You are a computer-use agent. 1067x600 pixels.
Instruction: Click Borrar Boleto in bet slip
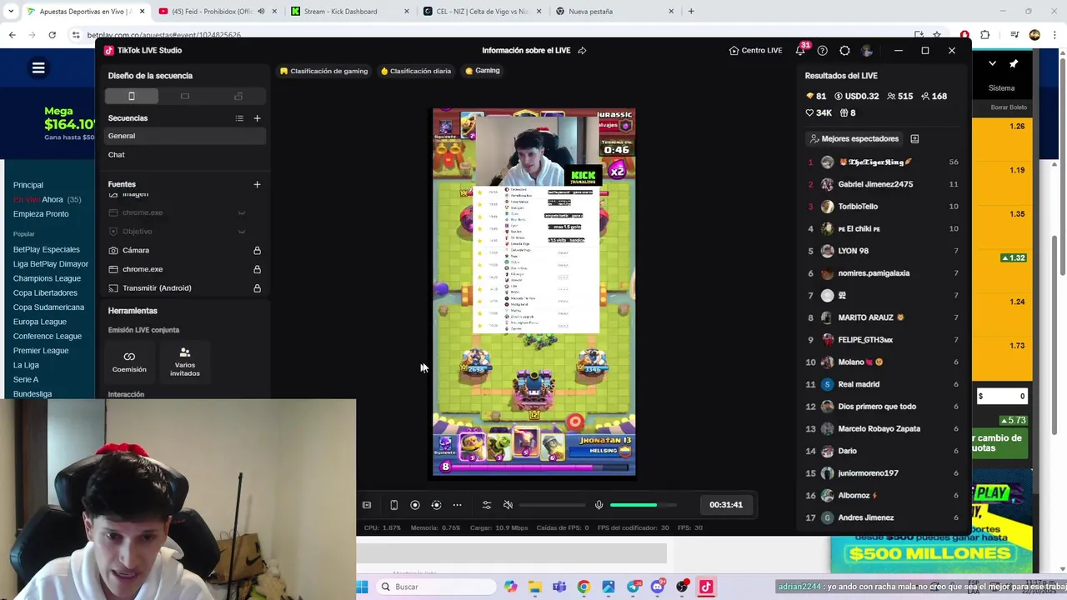[x=1009, y=107]
